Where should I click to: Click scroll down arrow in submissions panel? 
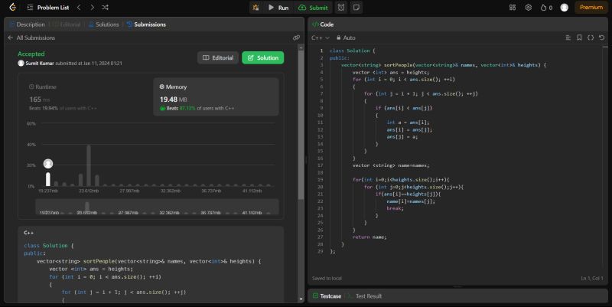tap(301, 299)
